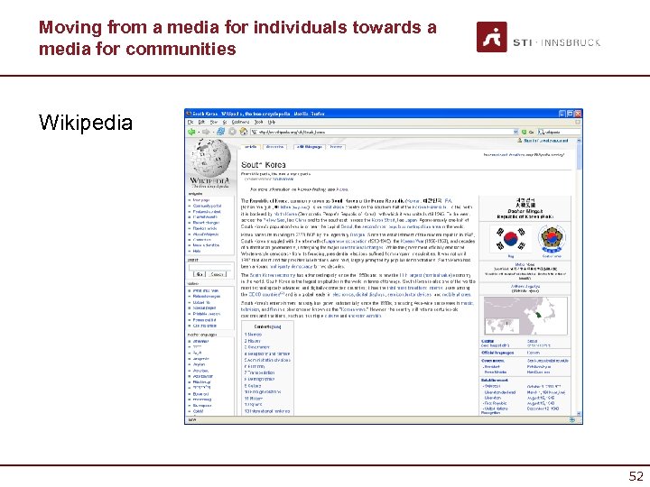This screenshot has height=487, width=650.
Task: Open the Edit menu in Firefox
Action: click(x=201, y=122)
